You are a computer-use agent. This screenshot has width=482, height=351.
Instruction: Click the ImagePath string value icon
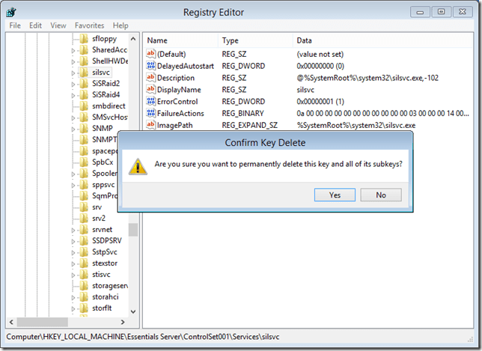pyautogui.click(x=150, y=125)
